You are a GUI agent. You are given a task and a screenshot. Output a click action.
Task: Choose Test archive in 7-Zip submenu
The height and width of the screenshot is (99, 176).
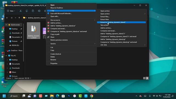pos(122,25)
